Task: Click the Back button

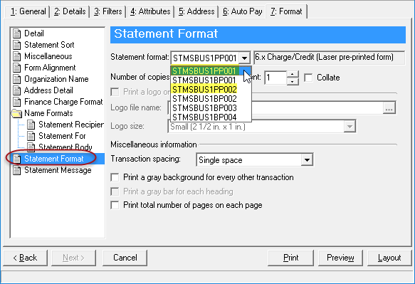Action: point(26,258)
